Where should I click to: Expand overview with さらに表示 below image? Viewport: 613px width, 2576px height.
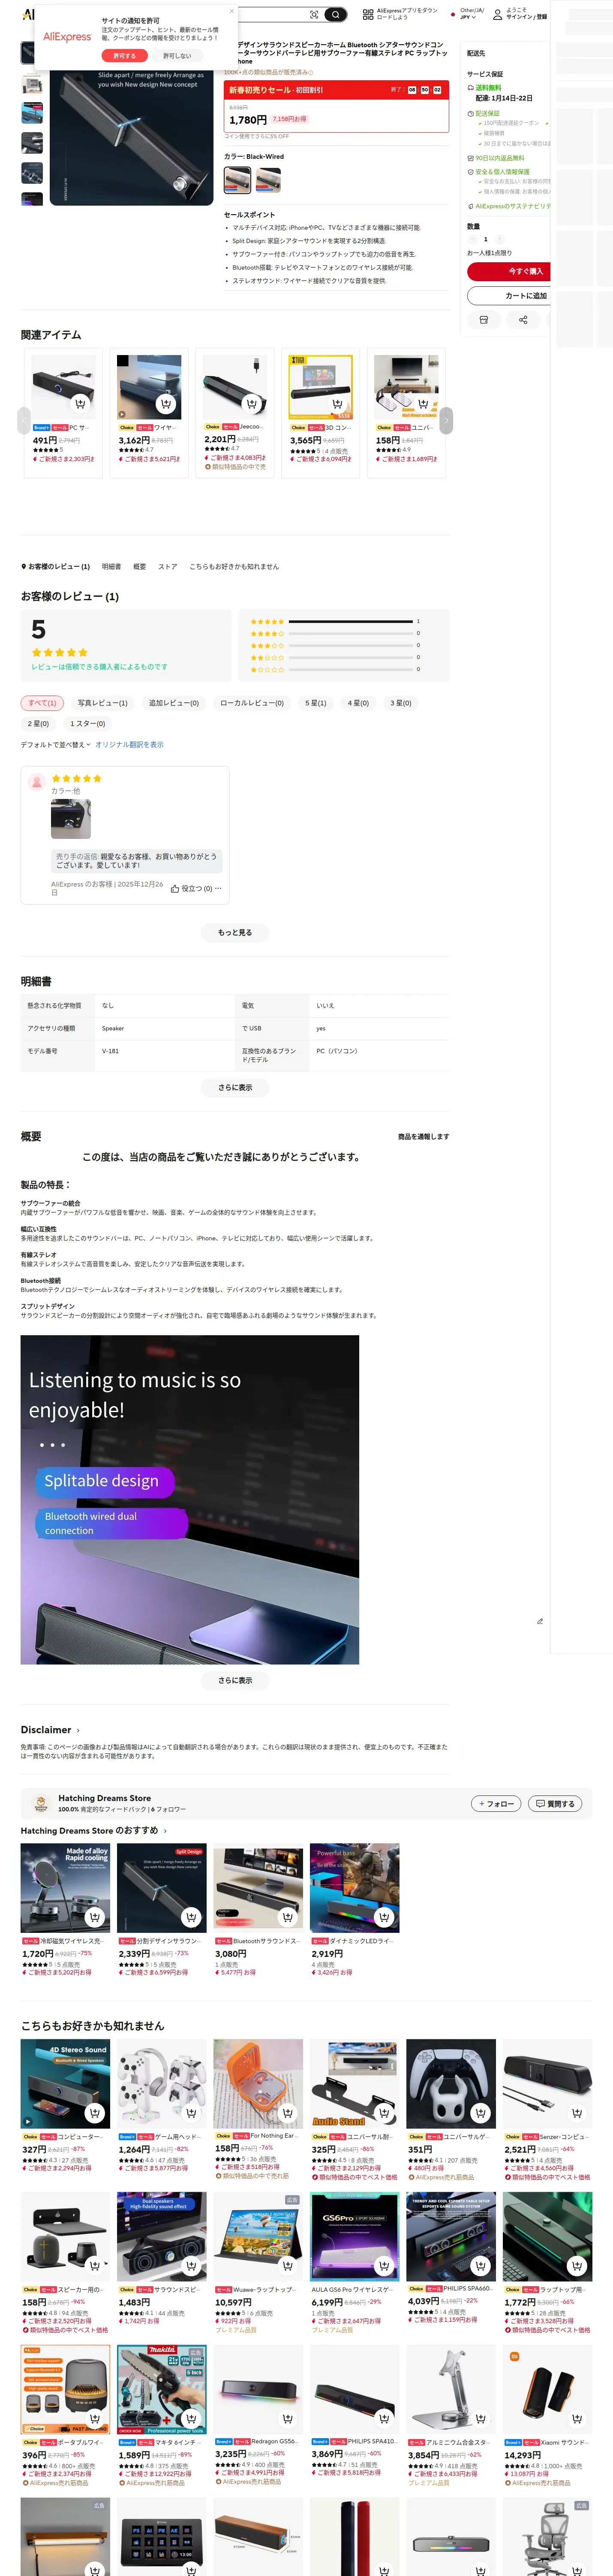point(234,1681)
